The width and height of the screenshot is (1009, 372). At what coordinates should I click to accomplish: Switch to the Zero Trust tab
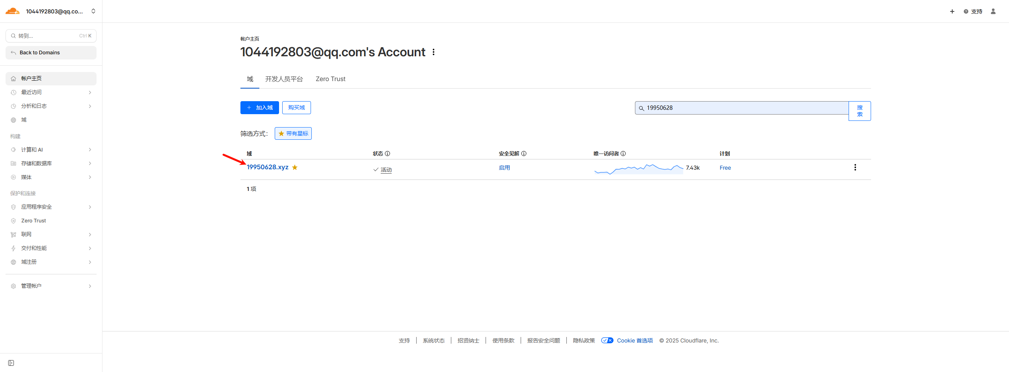click(x=330, y=79)
